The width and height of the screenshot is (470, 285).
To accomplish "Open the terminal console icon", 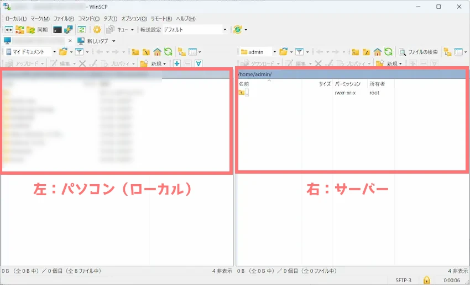I will coord(58,30).
